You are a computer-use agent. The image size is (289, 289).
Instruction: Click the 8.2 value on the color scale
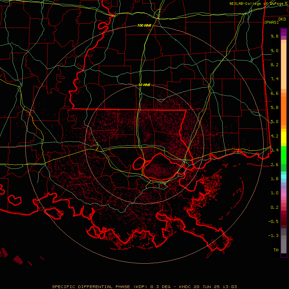(275, 65)
